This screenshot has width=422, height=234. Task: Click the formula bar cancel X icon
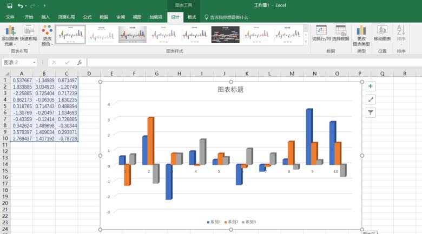pos(54,62)
